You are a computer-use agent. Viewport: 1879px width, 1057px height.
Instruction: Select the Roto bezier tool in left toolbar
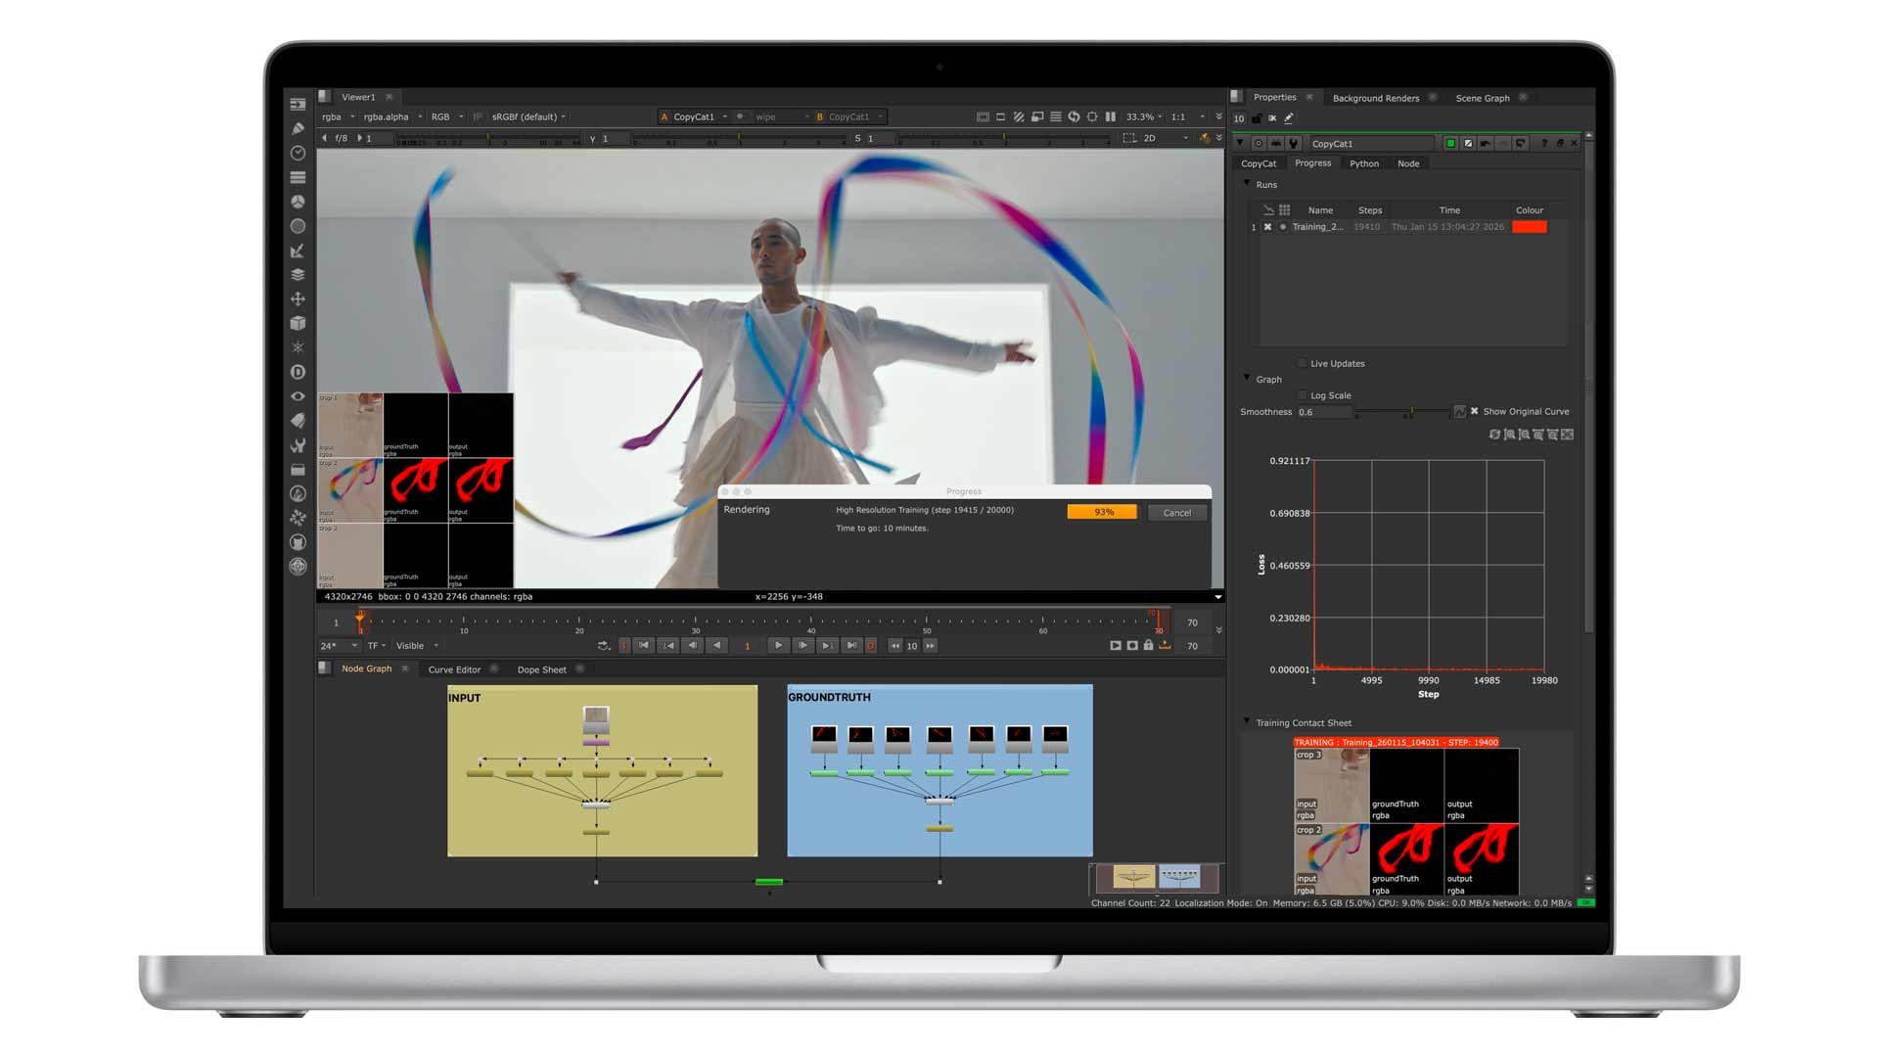[298, 128]
